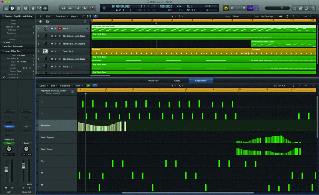Tick the Region Loop checkbox
Viewport: 319px width, 195px height.
18,24
